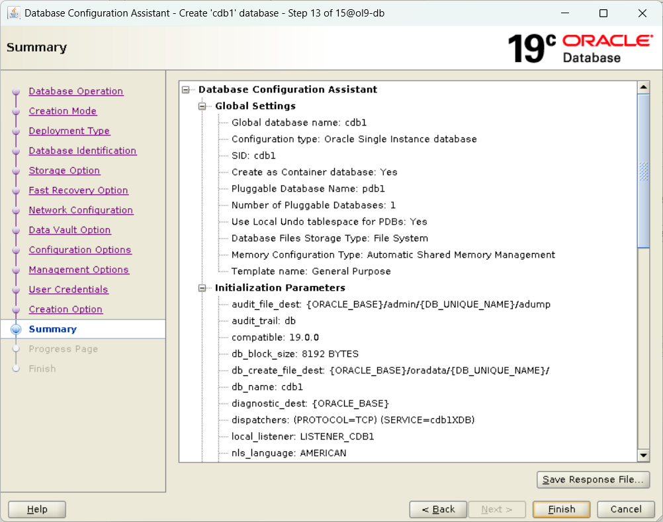The image size is (663, 522).
Task: Jump to the Storage Option step
Action: 64,170
